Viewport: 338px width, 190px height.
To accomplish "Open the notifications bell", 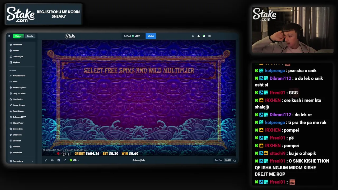I will point(204,36).
